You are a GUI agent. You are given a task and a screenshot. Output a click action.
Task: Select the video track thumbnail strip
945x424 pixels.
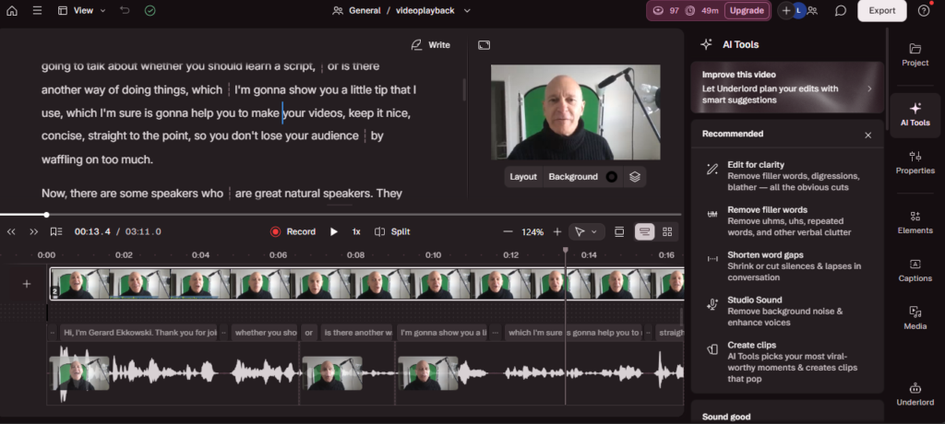(x=366, y=284)
